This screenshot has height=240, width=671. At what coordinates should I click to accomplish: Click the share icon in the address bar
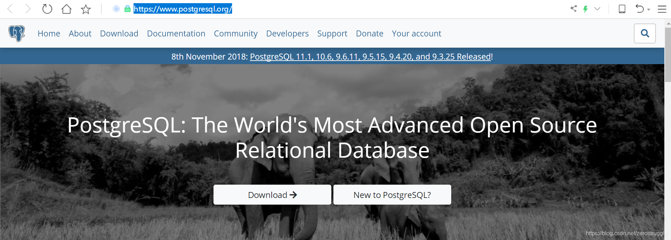pos(574,8)
